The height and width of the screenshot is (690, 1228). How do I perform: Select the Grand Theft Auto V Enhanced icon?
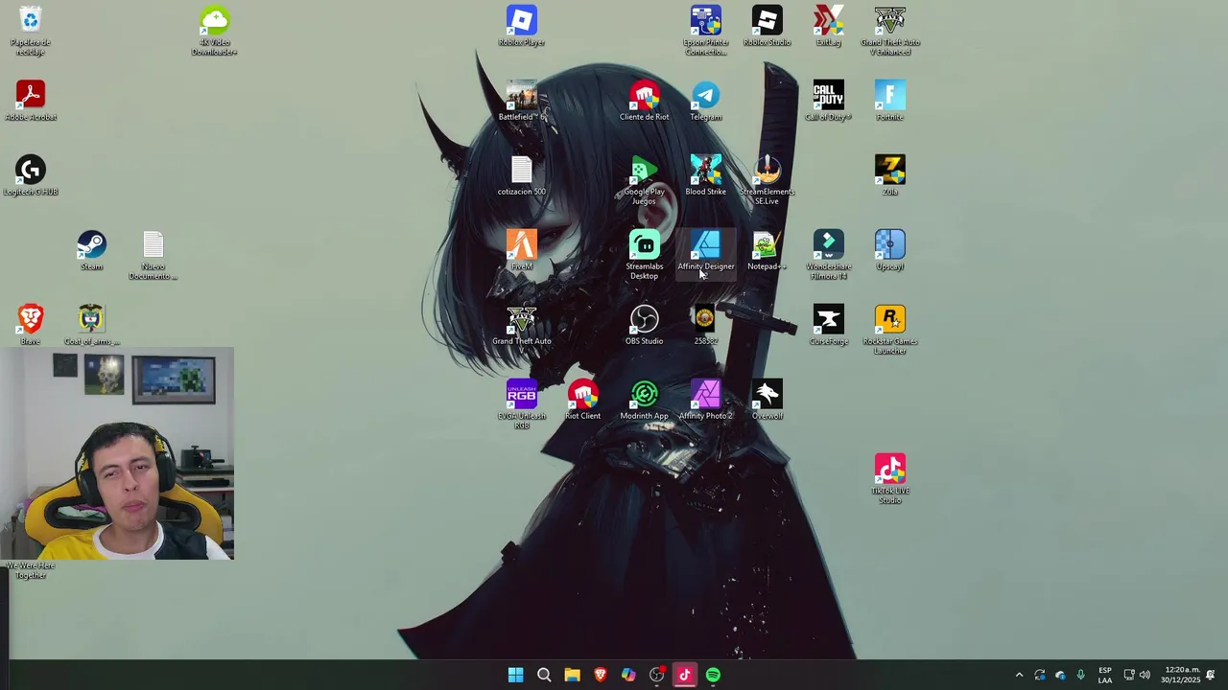[890, 31]
